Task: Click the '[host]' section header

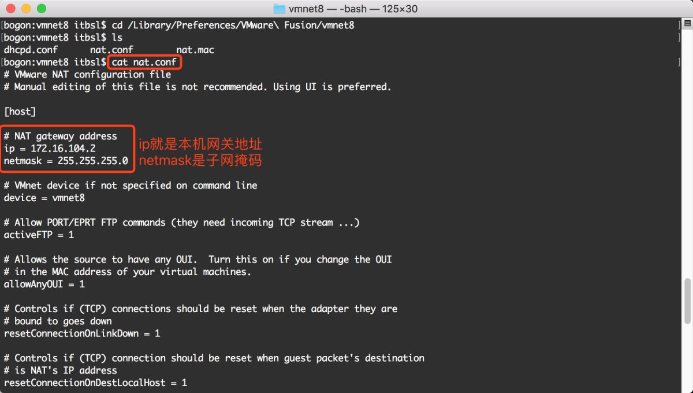Action: pyautogui.click(x=20, y=112)
